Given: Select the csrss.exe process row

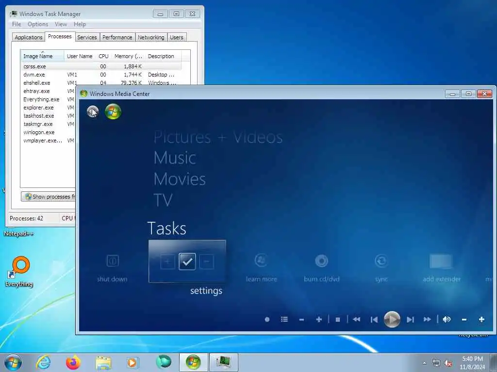Looking at the screenshot, I should click(101, 66).
